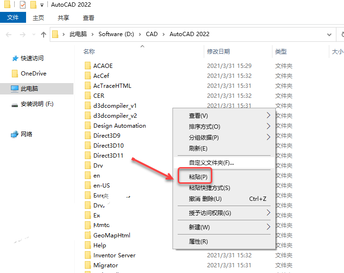Click CAD in the address bar path
Image resolution: width=344 pixels, height=273 pixels.
click(x=152, y=34)
